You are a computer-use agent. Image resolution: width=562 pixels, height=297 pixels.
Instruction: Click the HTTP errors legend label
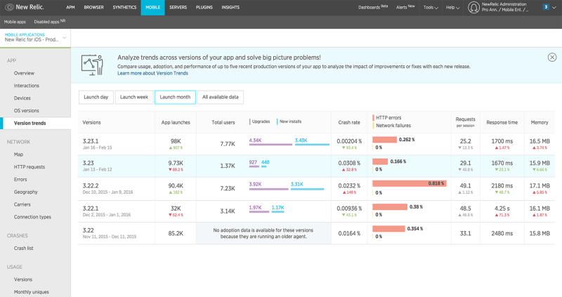(388, 117)
